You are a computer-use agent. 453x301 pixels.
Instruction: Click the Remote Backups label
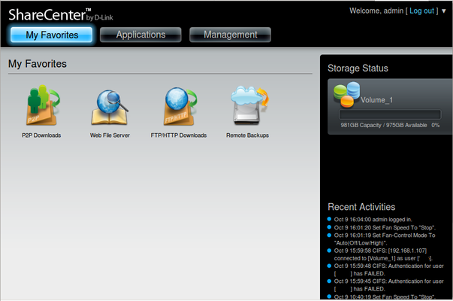coord(247,135)
